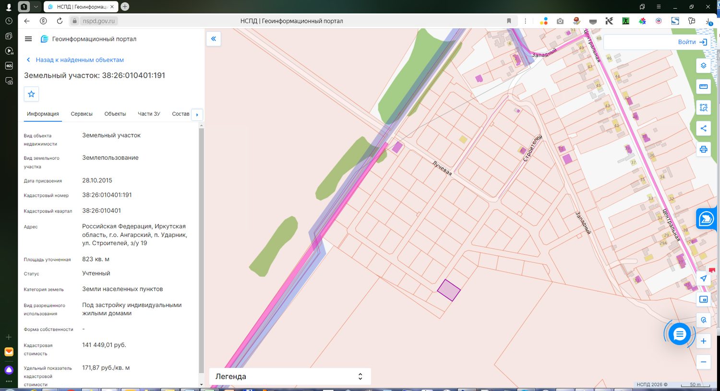
Task: Open the screenshot camera extension
Action: [x=560, y=21]
